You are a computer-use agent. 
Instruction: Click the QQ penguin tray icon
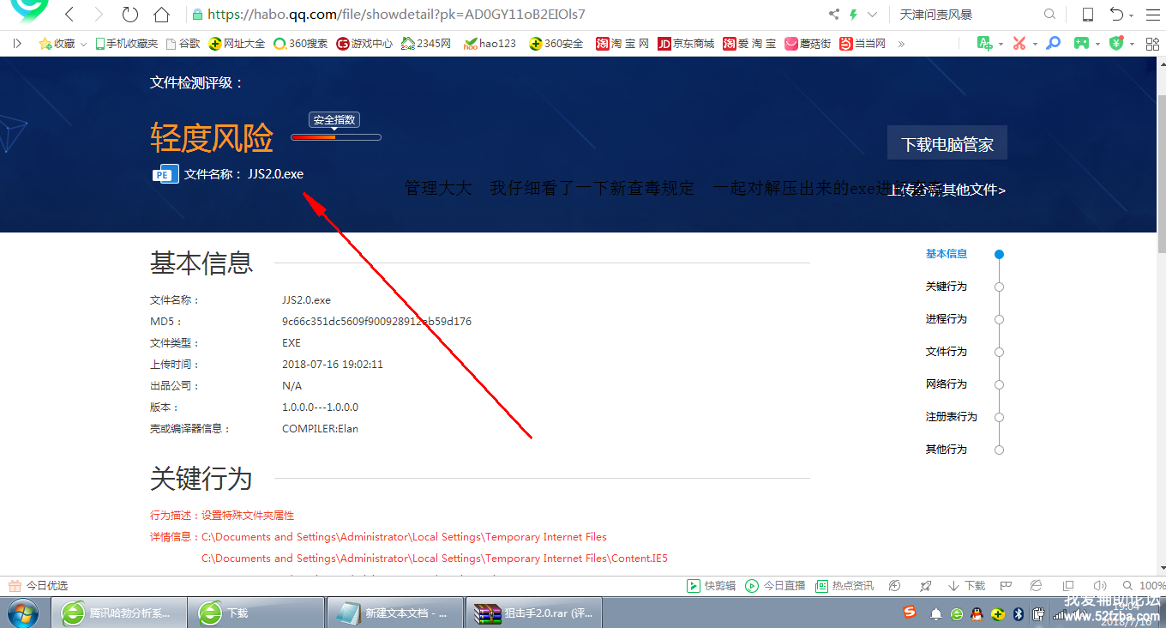point(976,614)
